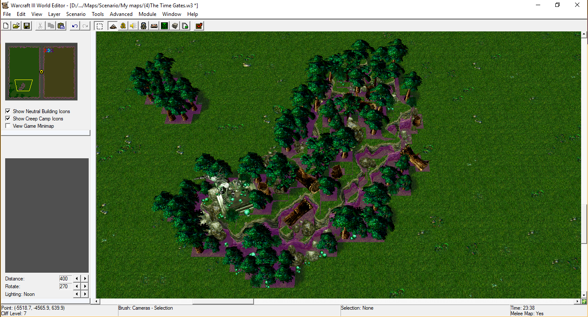Decrease camera Distance with left arrow
Image resolution: width=588 pixels, height=317 pixels.
click(77, 278)
